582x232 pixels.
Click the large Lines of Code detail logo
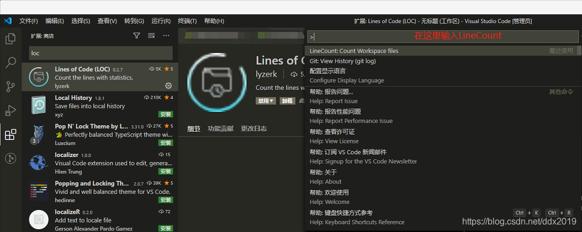[x=217, y=83]
